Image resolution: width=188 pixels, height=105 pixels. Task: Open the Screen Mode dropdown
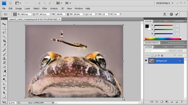[68, 3]
